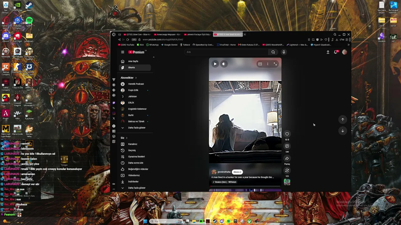401x225 pixels.
Task: Select Shorts in YouTube sidebar
Action: (x=135, y=67)
